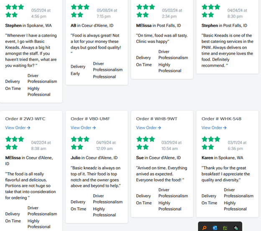Click the star rating on Julio's review
The height and width of the screenshot is (231, 261).
coord(80,143)
